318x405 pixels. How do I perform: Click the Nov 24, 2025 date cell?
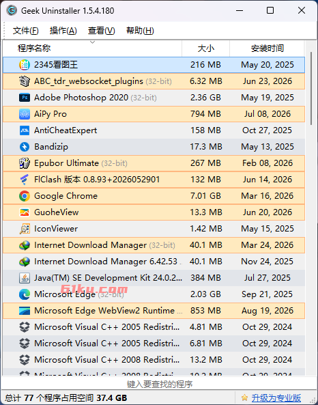tap(267, 262)
